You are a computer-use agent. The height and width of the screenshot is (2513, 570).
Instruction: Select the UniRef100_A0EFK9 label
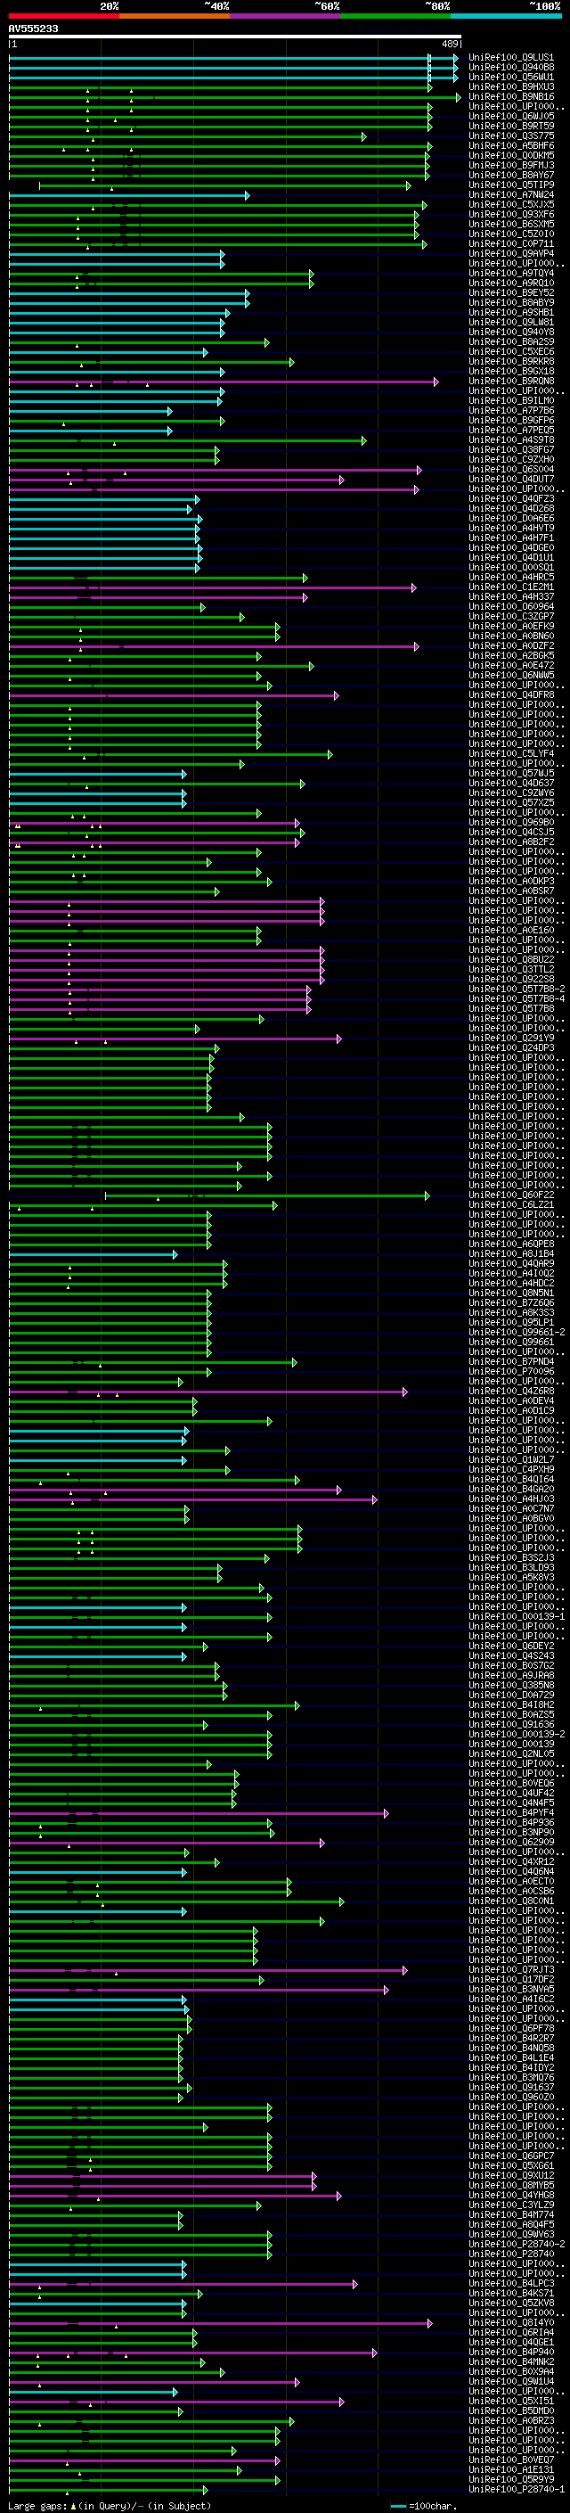point(511,627)
